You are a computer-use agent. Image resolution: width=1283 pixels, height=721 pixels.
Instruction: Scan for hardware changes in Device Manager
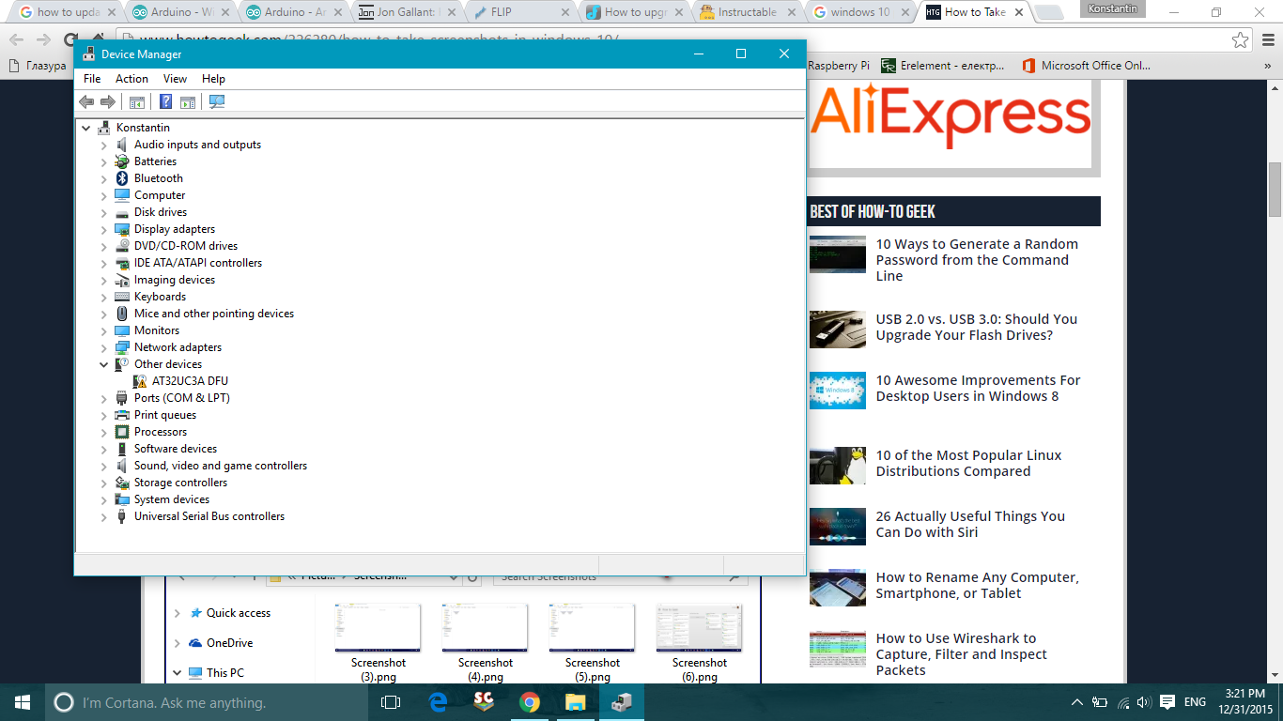(216, 101)
